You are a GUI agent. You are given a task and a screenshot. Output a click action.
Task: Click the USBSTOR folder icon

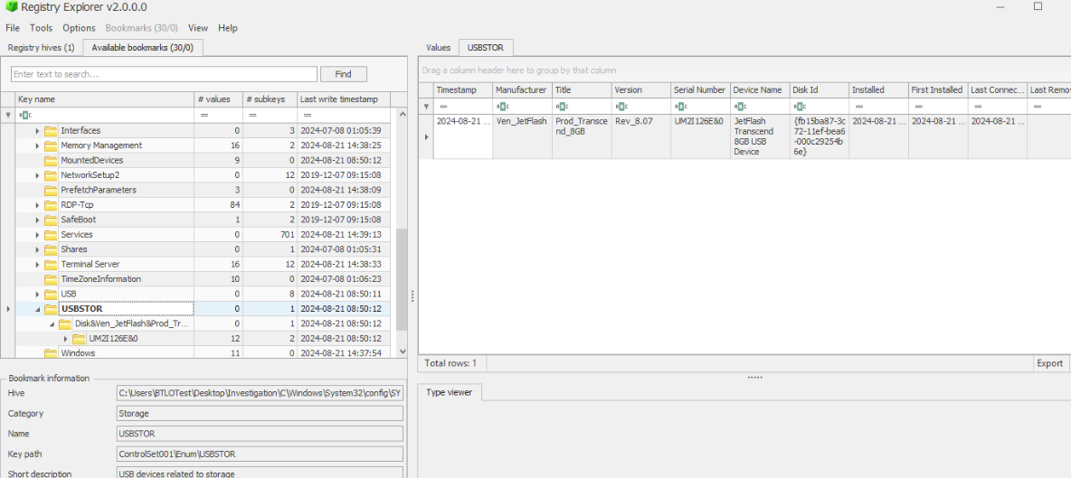[51, 309]
